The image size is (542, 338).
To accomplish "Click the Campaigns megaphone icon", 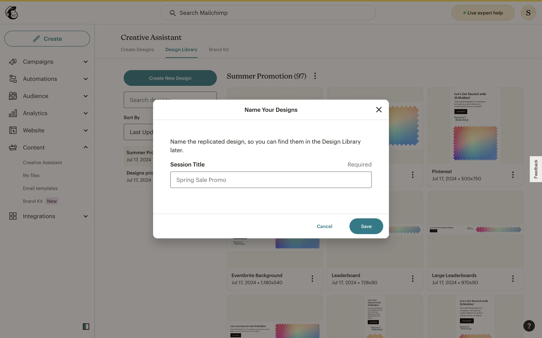I will [13, 61].
